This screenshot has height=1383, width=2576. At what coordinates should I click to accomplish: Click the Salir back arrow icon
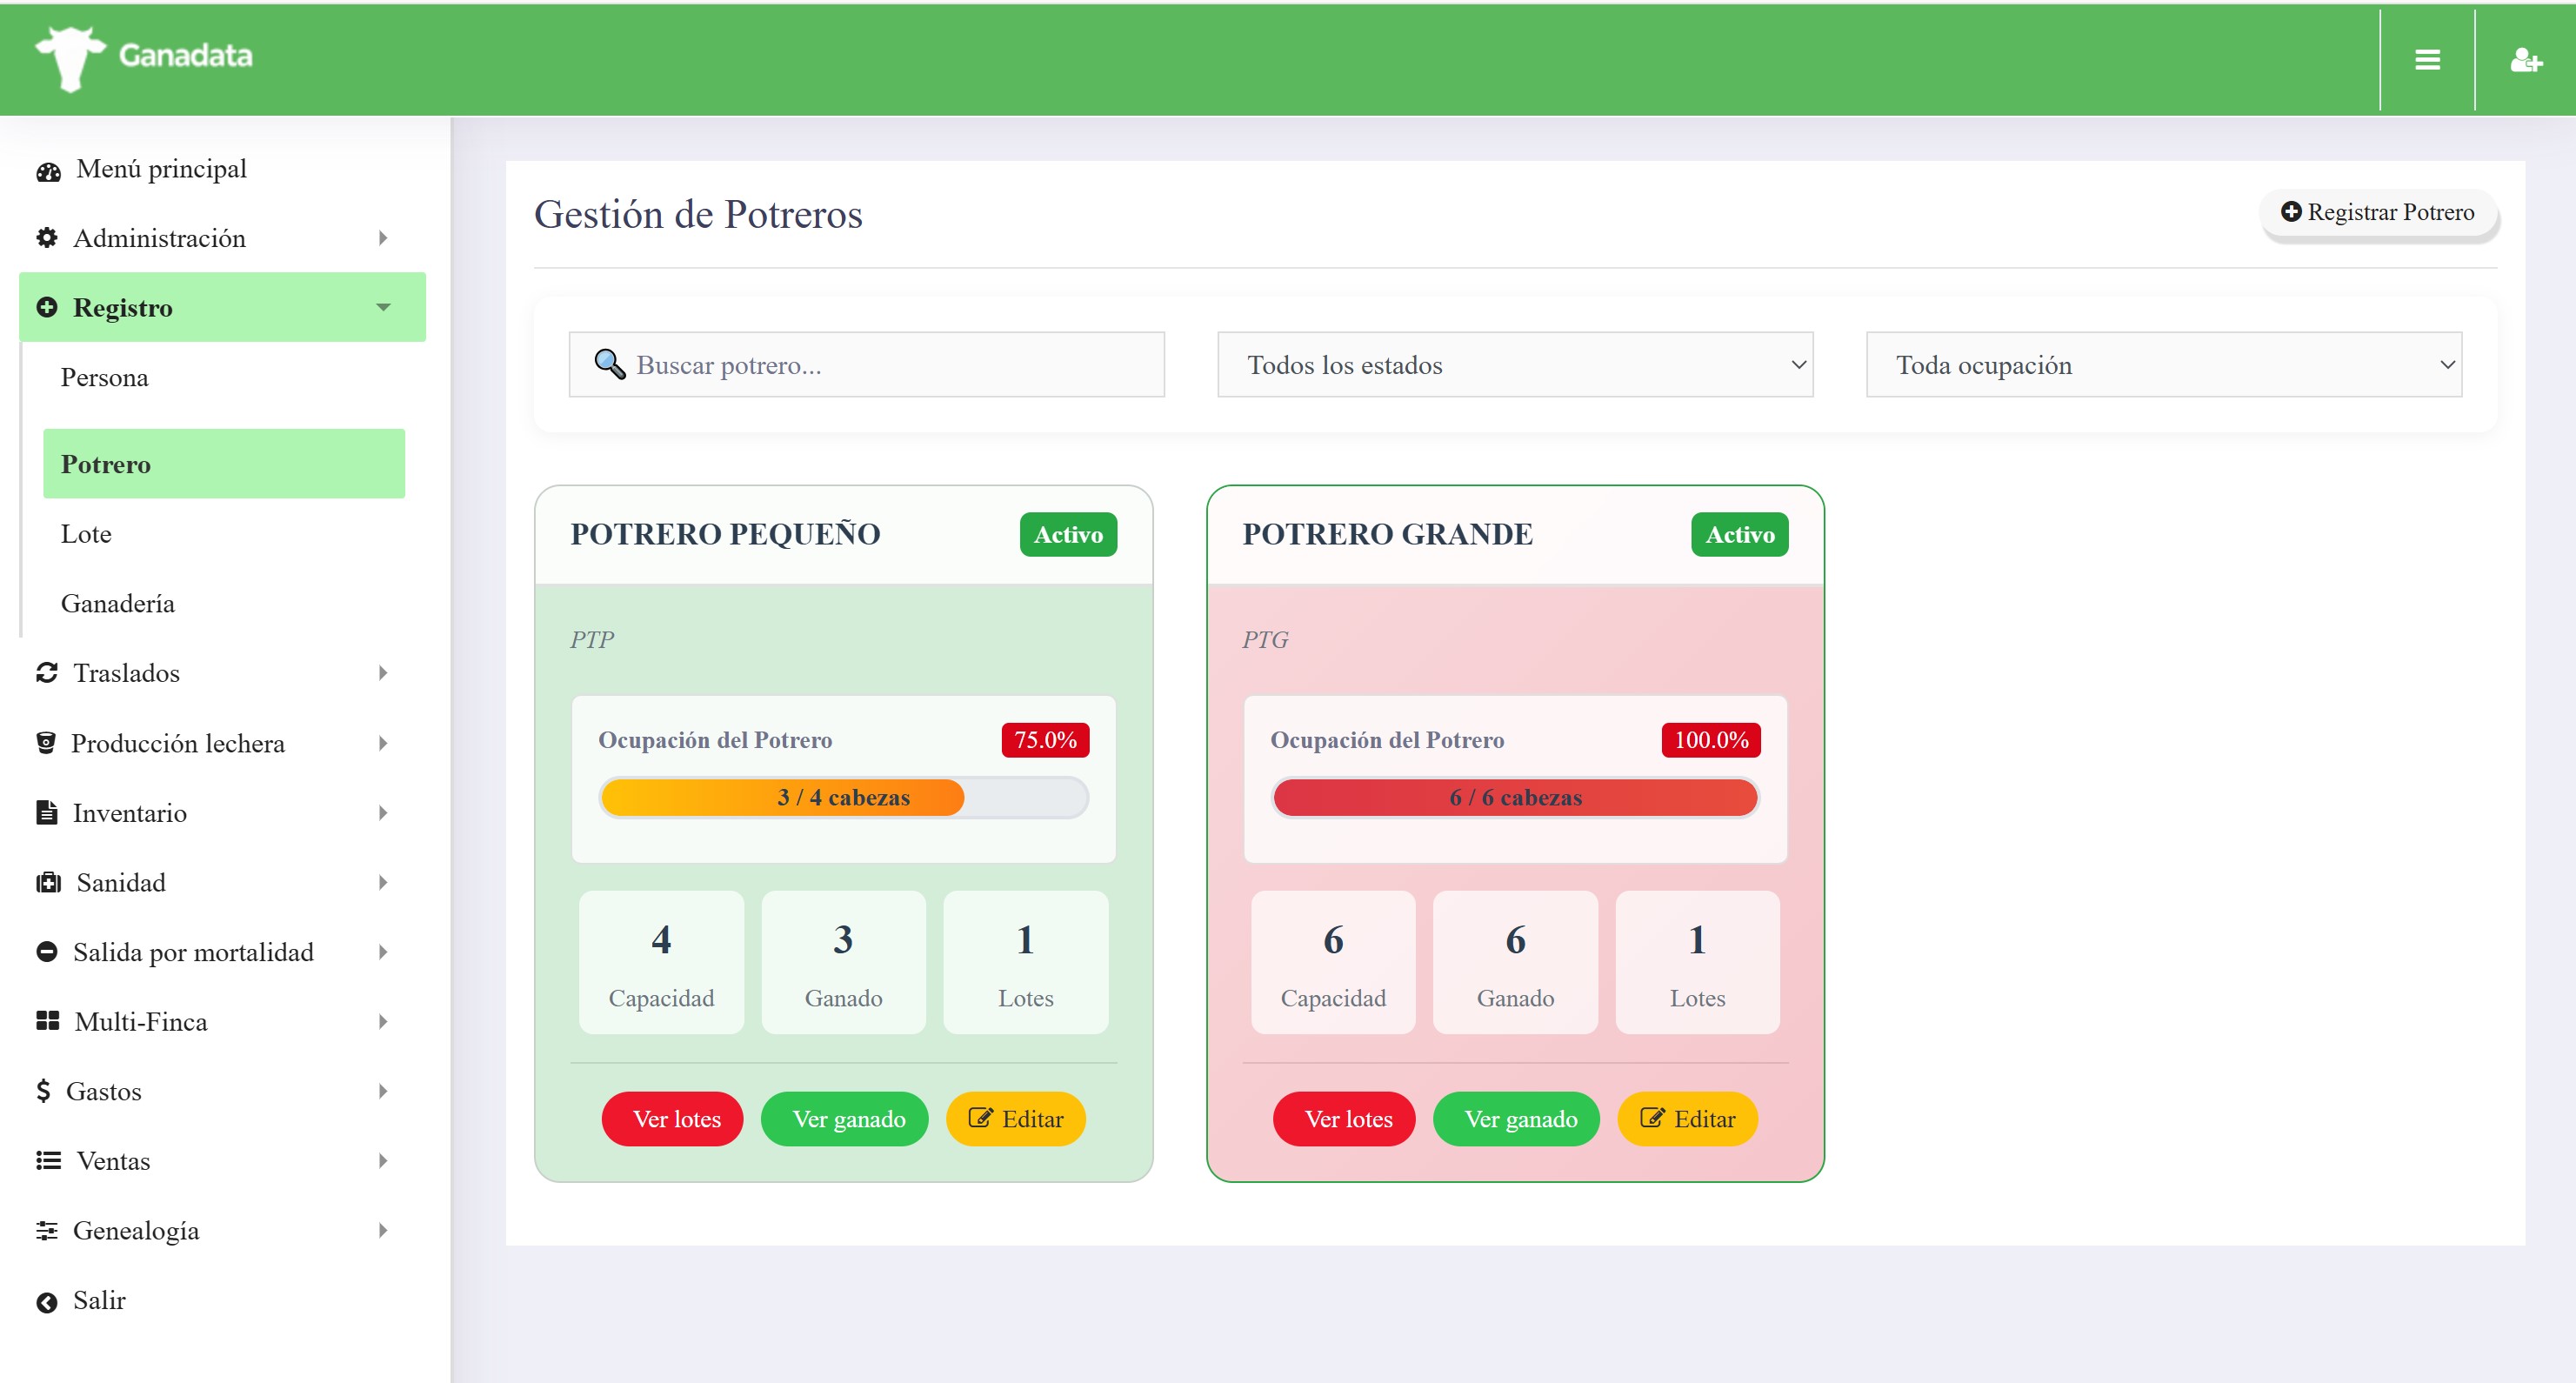click(47, 1302)
